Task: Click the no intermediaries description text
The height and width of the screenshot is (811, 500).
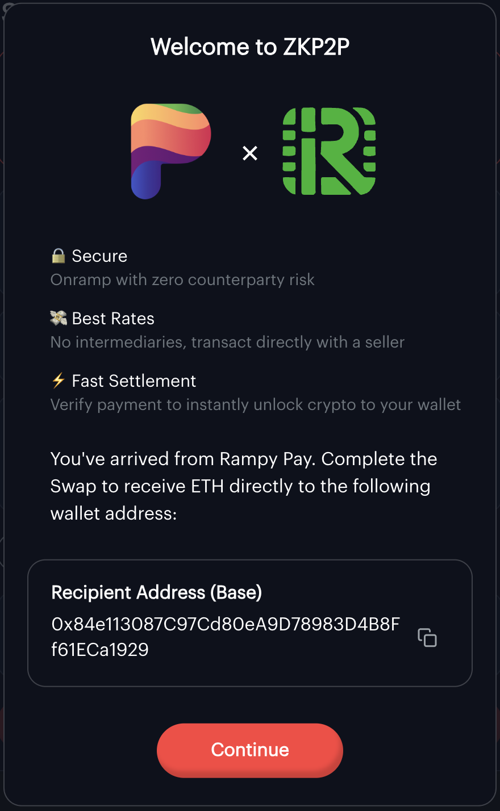Action: click(x=227, y=342)
